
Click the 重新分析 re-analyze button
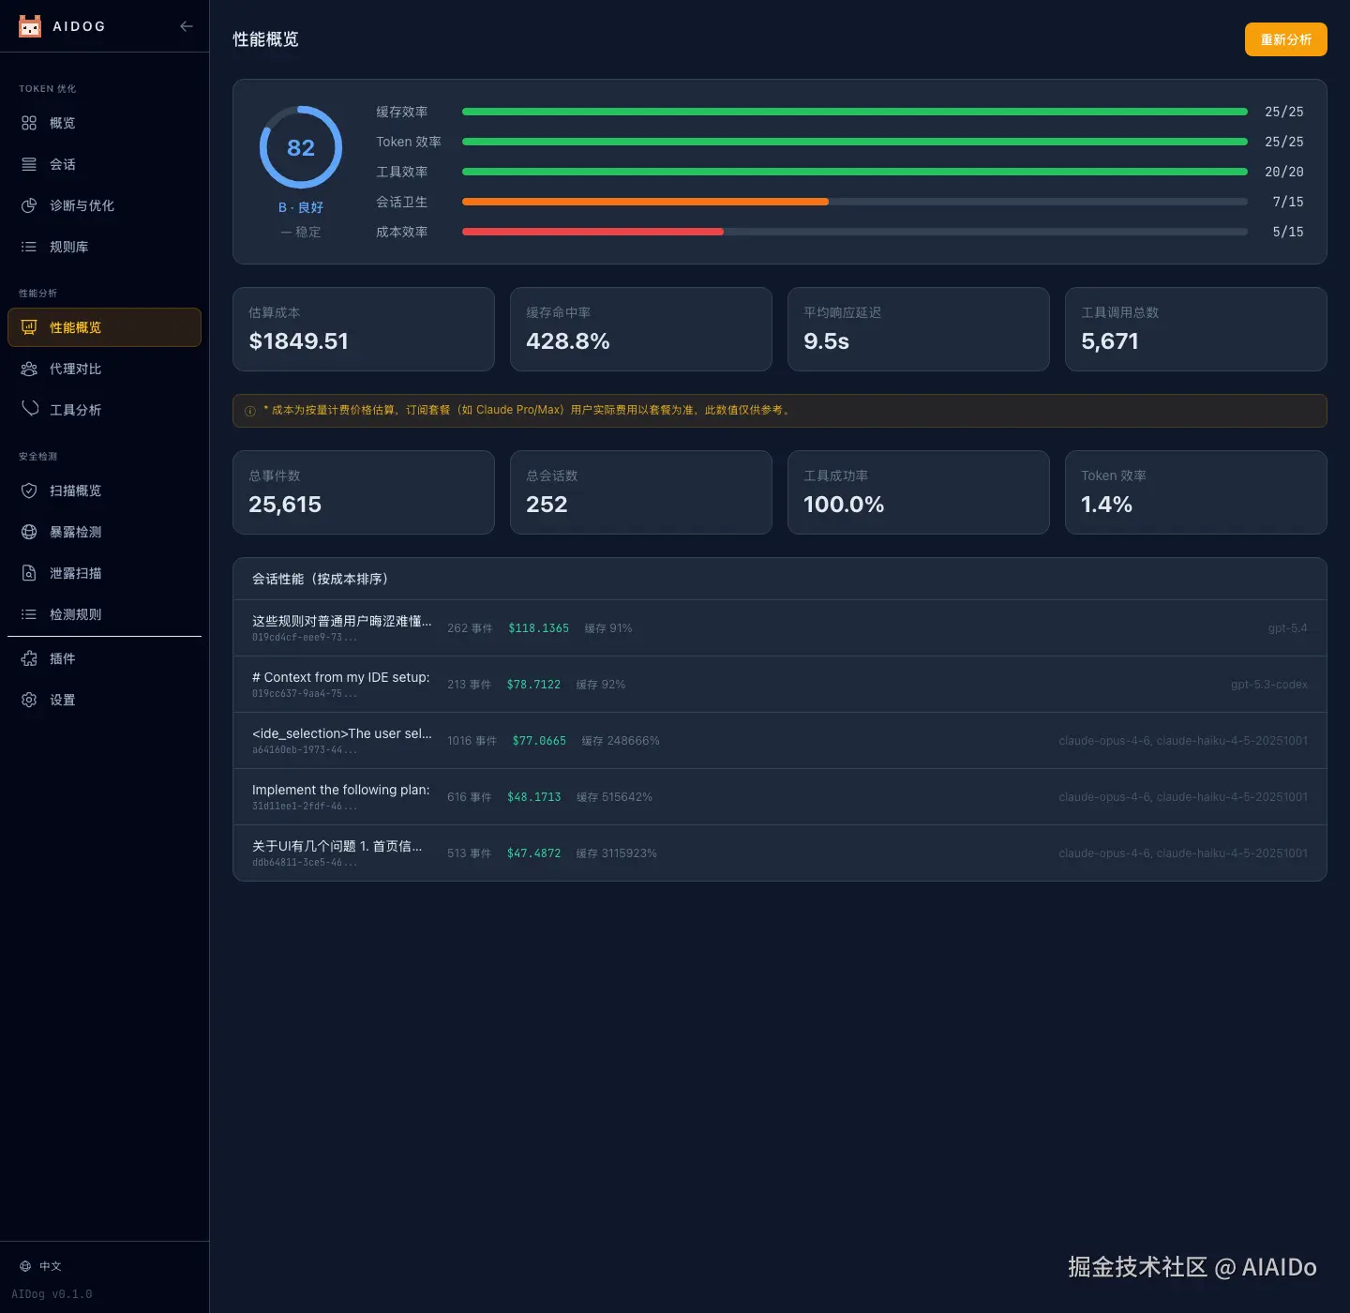point(1285,39)
